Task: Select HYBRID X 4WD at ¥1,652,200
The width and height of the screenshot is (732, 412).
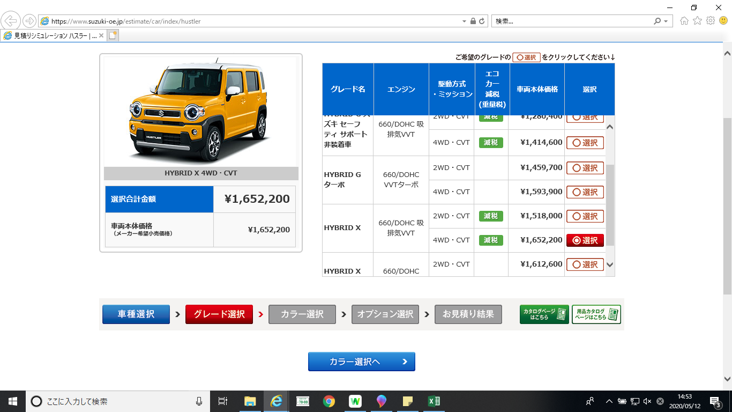Action: (585, 240)
